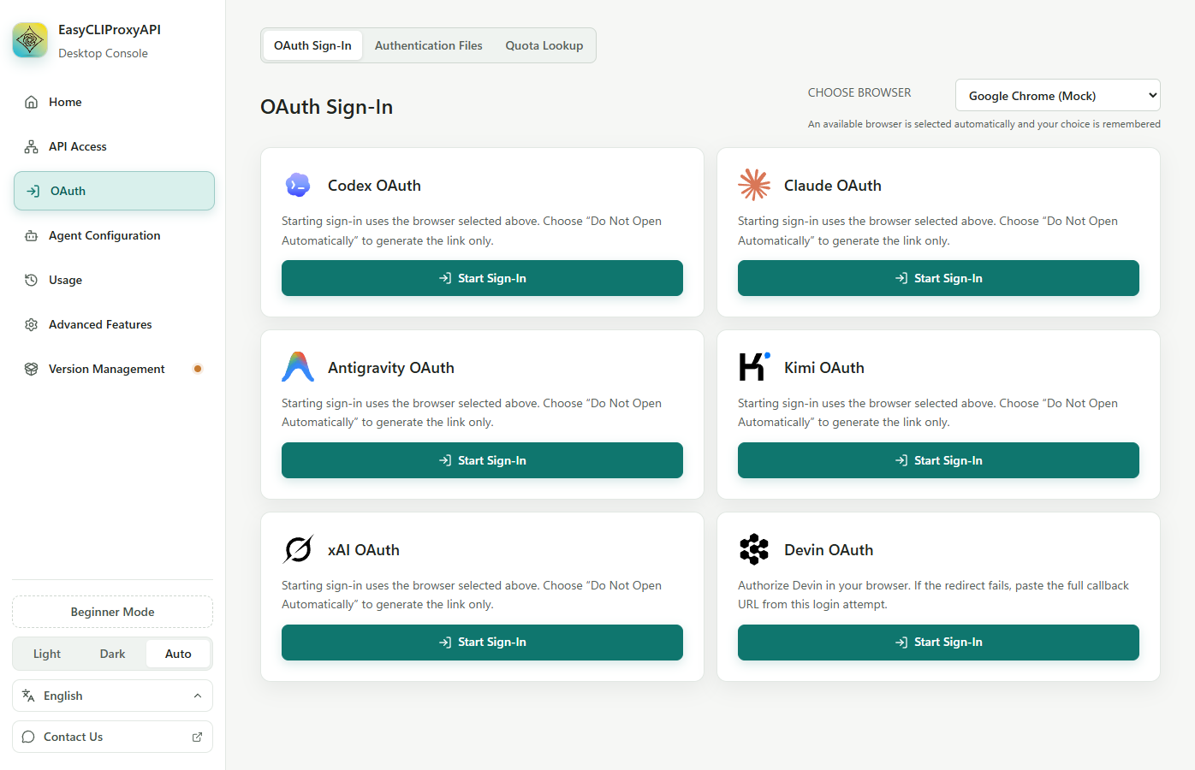
Task: Click the Claude OAuth heading
Action: coord(833,186)
